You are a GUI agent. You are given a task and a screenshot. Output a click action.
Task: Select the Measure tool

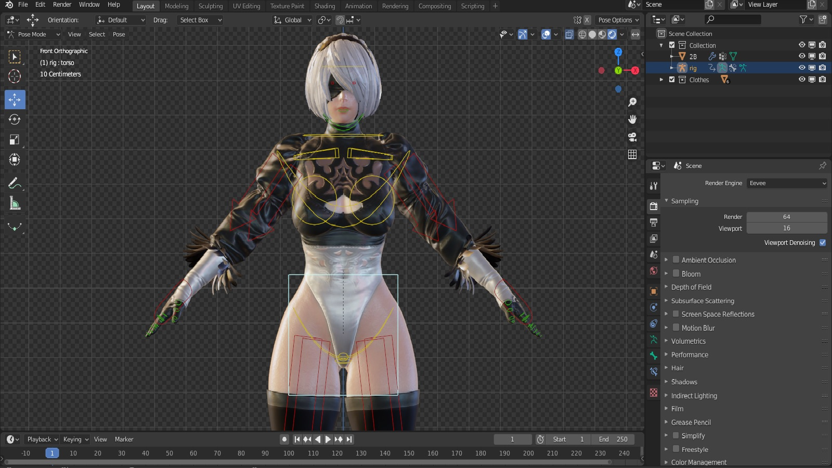pyautogui.click(x=15, y=203)
